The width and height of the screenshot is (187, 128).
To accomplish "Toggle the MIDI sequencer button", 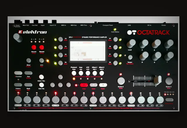I will point(41,61).
